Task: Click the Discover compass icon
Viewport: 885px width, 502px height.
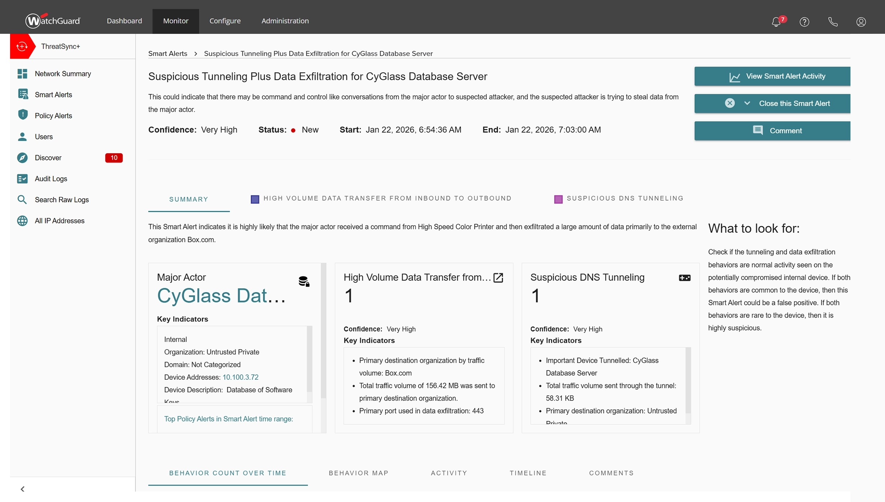Action: click(22, 158)
